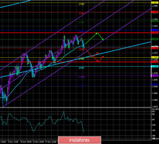The width and height of the screenshot is (159, 144).
Task: Click the 0.00 indicator scale label
Action: click(x=154, y=125)
